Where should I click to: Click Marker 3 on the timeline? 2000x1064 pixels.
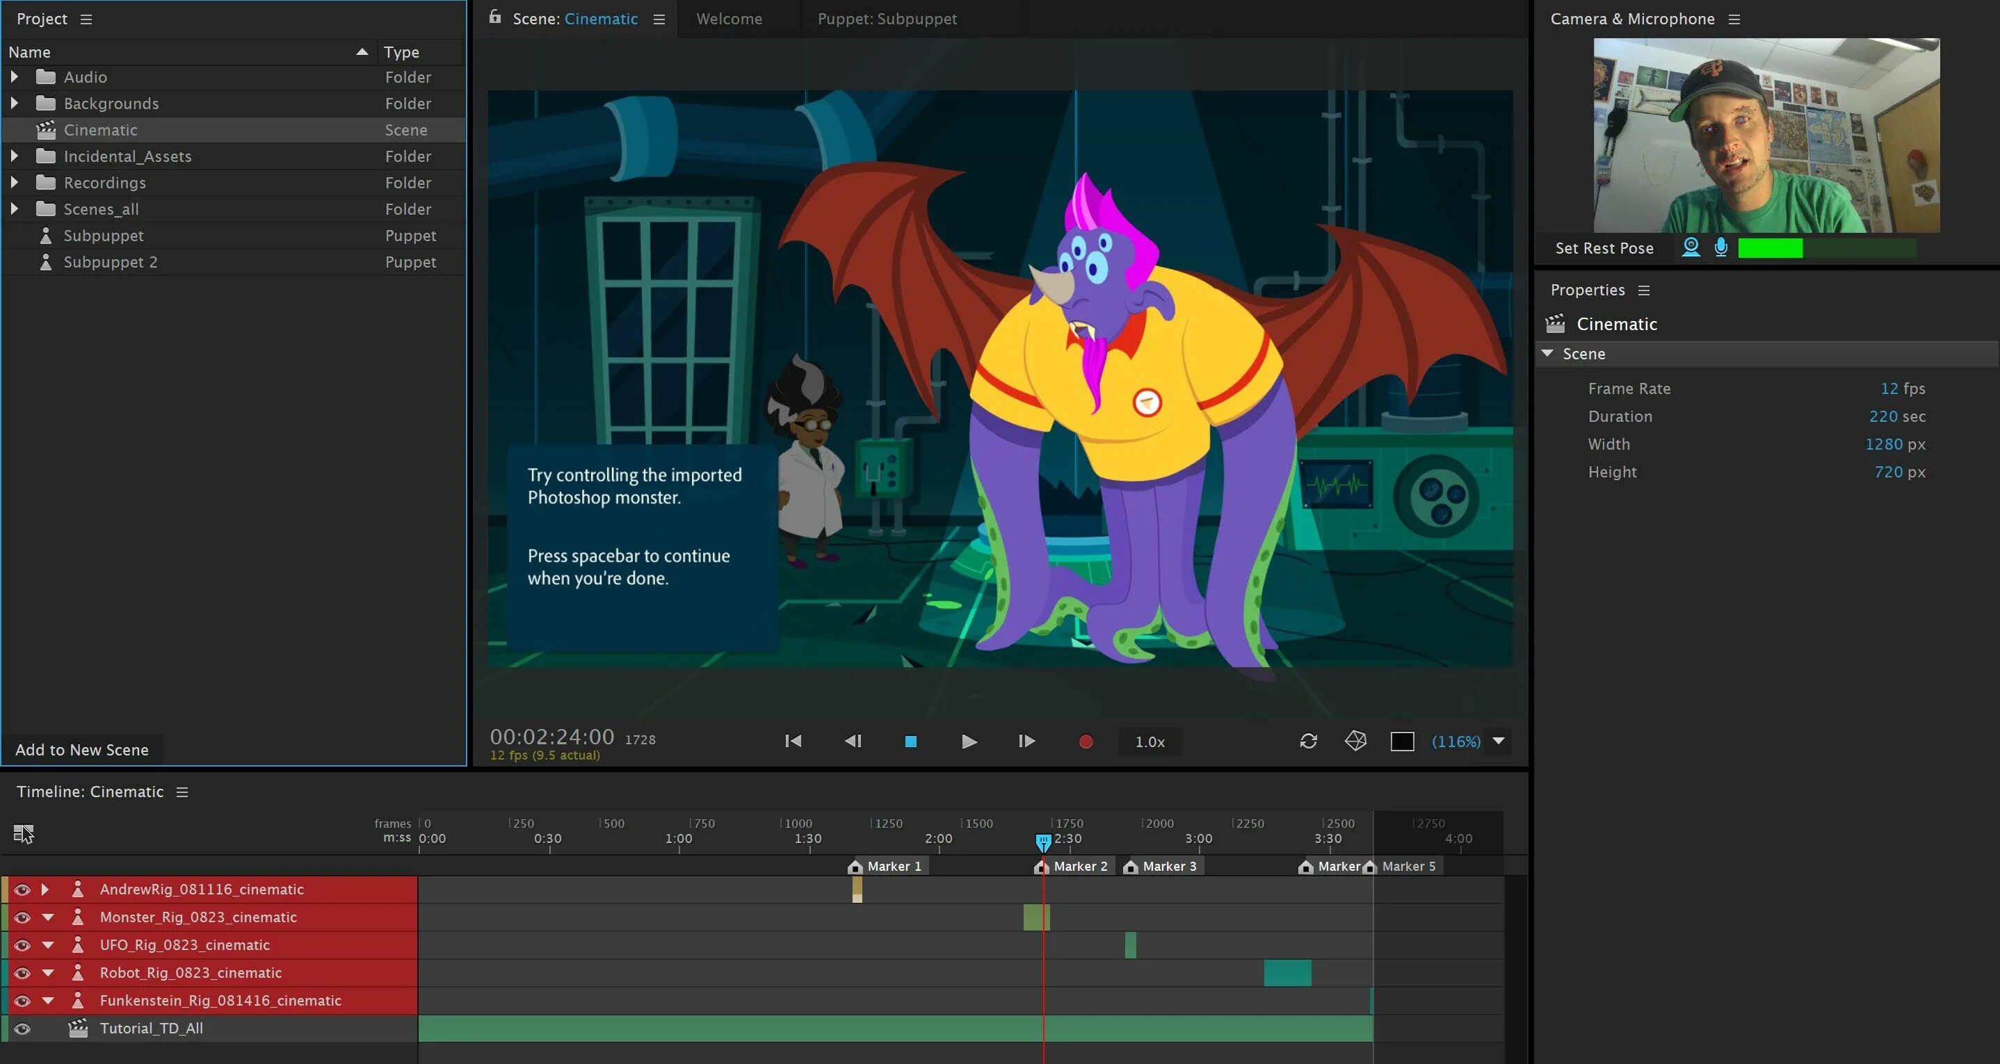[1161, 867]
